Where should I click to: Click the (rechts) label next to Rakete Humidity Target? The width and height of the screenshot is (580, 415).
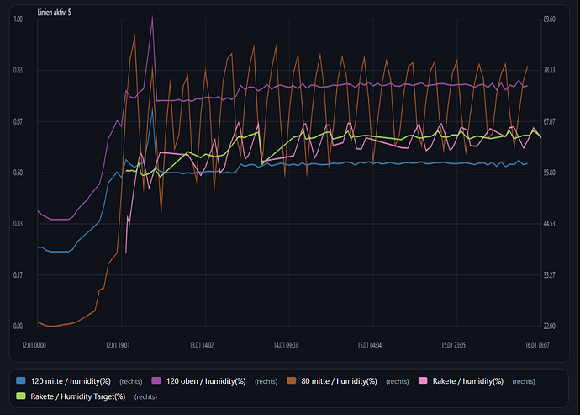147,396
